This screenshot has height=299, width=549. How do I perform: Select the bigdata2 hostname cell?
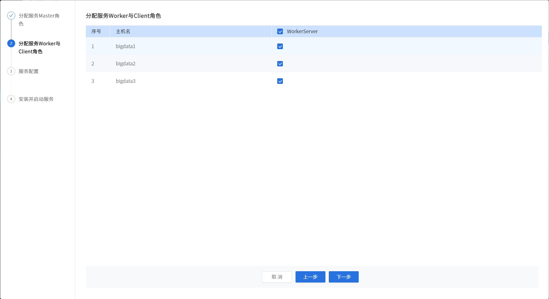tap(126, 64)
